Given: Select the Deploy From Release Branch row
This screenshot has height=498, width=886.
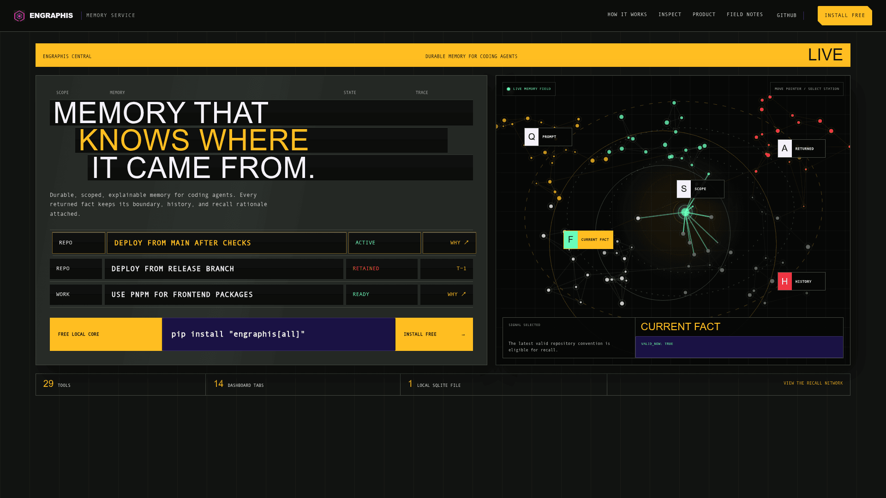Looking at the screenshot, I should 261,269.
